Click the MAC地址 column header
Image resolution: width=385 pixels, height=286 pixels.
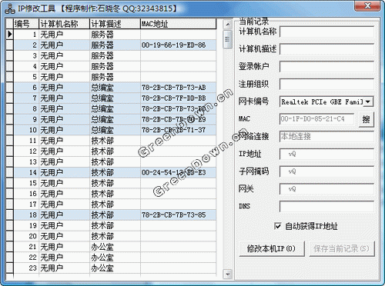[x=179, y=24]
